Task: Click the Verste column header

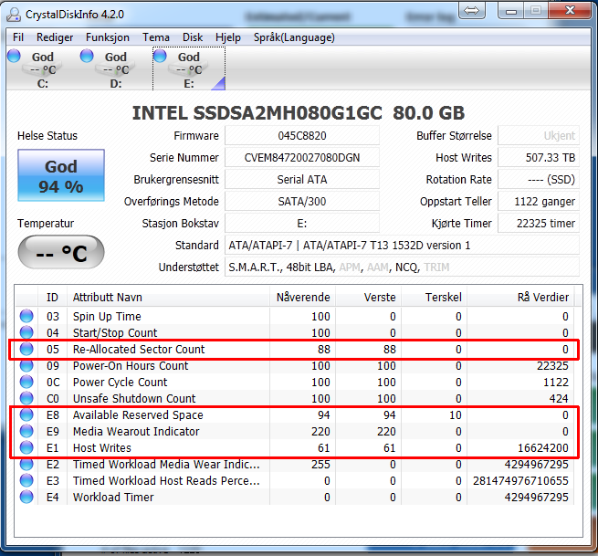Action: pos(369,297)
